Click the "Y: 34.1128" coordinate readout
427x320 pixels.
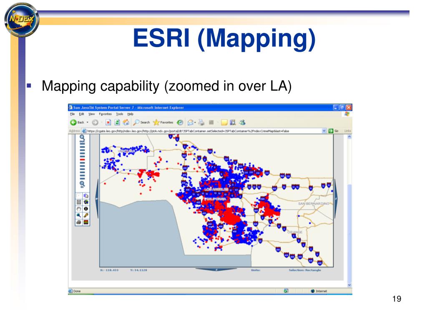point(138,270)
